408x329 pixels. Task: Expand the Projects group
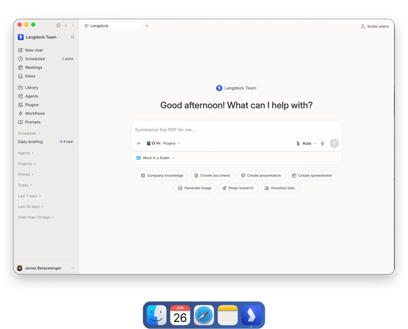coord(27,164)
